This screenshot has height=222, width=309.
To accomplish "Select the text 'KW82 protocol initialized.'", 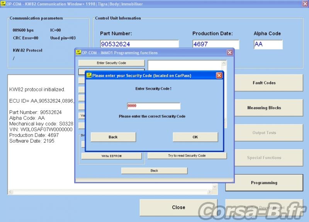I will 37,89.
